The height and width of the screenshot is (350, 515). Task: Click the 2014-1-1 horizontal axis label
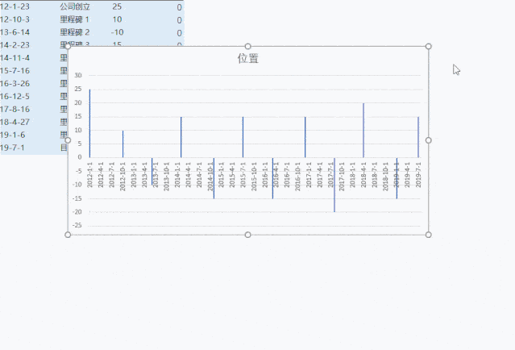177,174
